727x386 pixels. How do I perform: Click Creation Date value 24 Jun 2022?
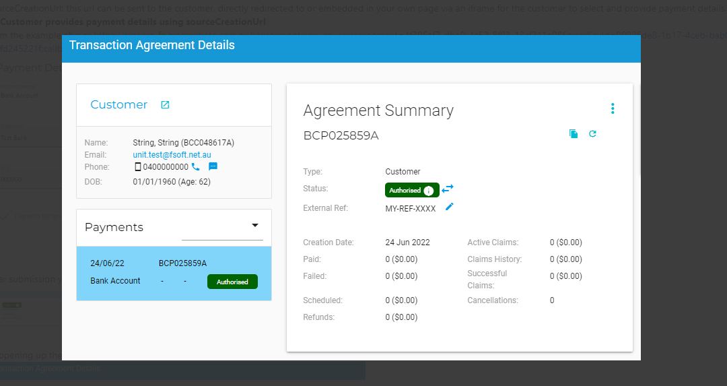point(407,243)
